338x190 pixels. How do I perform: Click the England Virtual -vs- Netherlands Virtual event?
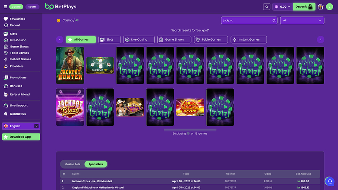(98, 188)
